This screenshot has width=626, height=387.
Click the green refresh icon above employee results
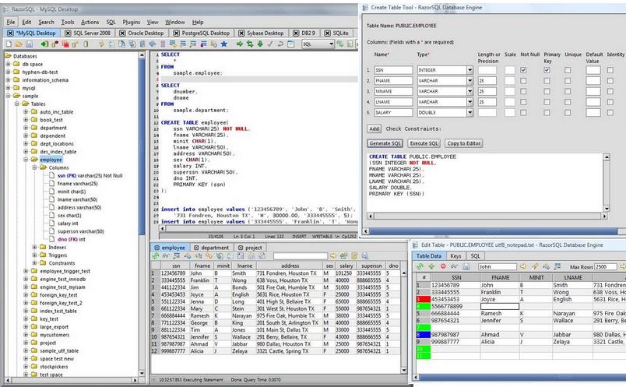pyautogui.click(x=156, y=256)
